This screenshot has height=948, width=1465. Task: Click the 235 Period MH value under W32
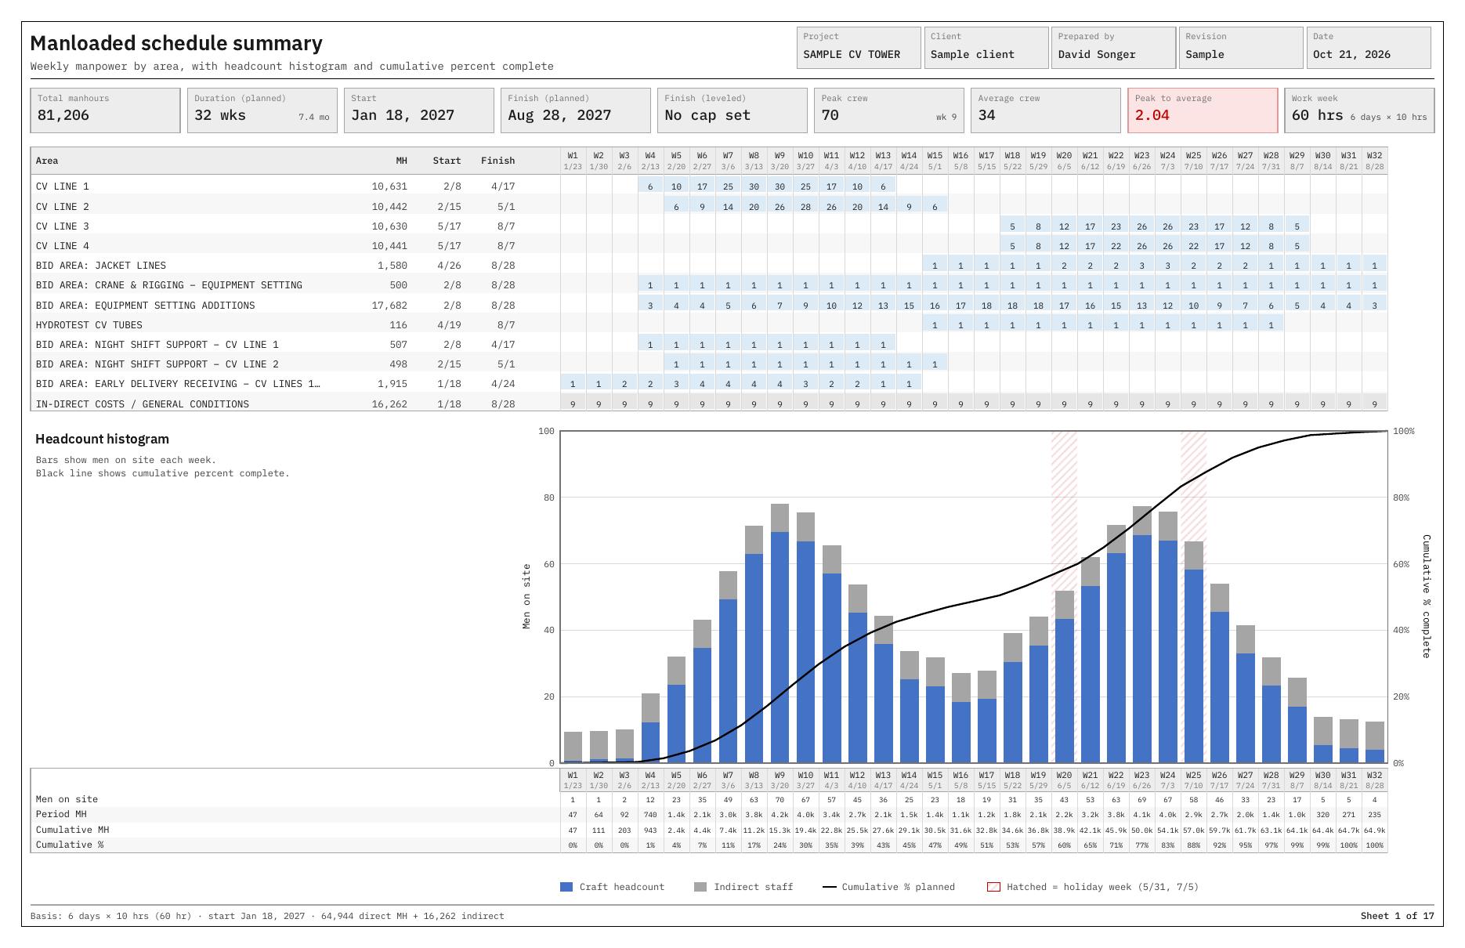pyautogui.click(x=1374, y=815)
